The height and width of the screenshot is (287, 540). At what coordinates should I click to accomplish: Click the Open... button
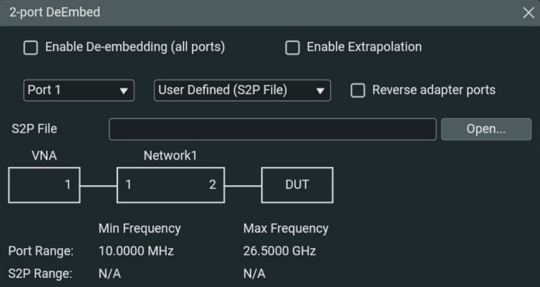click(x=486, y=129)
